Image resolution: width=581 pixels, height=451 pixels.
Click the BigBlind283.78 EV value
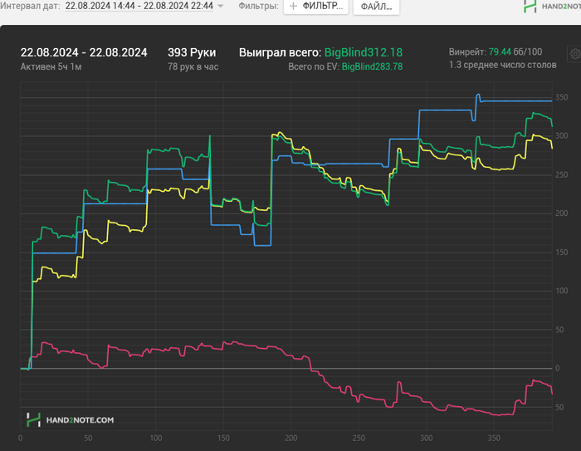point(372,66)
